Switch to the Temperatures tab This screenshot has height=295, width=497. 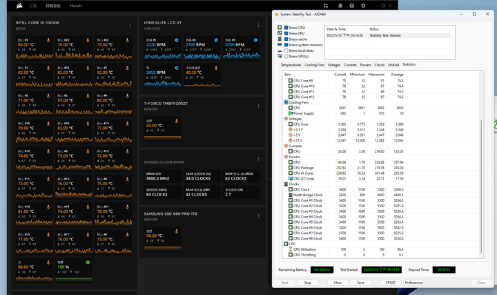coord(291,65)
